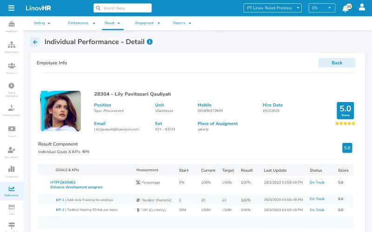The image size is (372, 232).
Task: Click the info icon beside page title
Action: click(150, 42)
